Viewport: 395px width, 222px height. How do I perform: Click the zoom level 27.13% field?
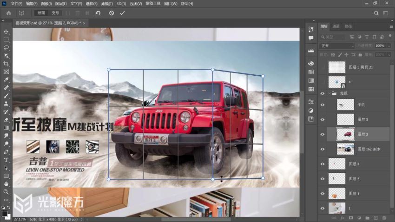pyautogui.click(x=20, y=220)
